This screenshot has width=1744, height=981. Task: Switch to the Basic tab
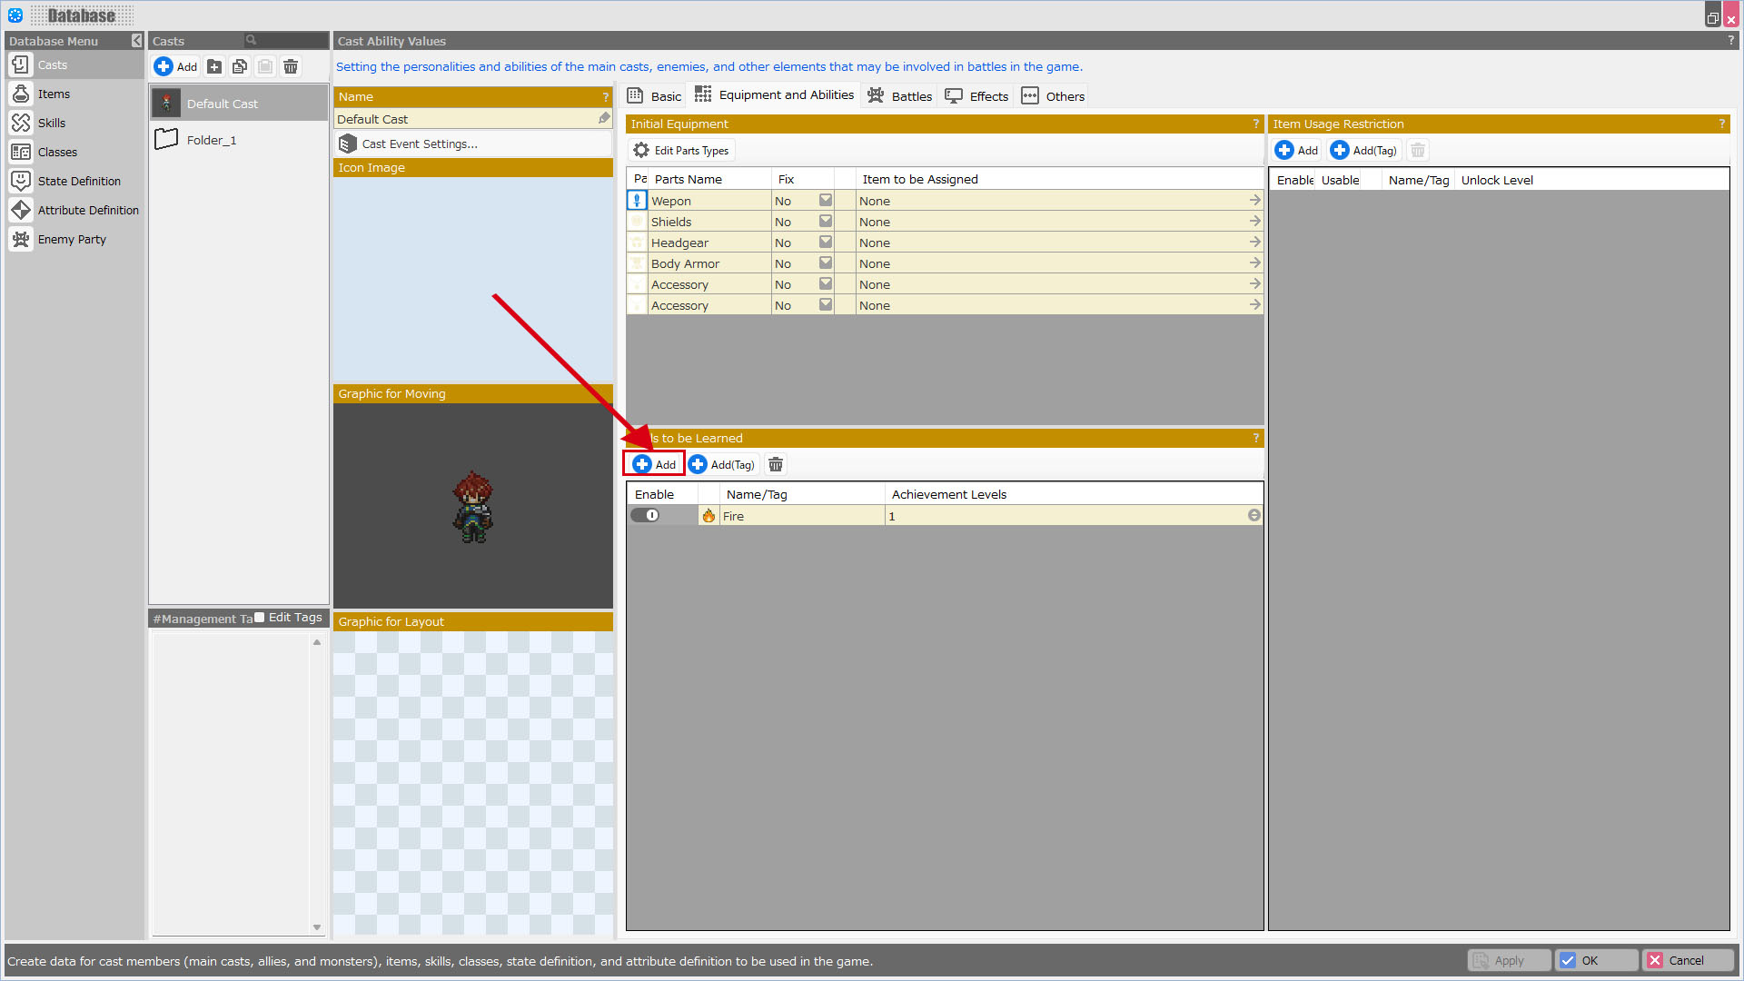point(655,95)
